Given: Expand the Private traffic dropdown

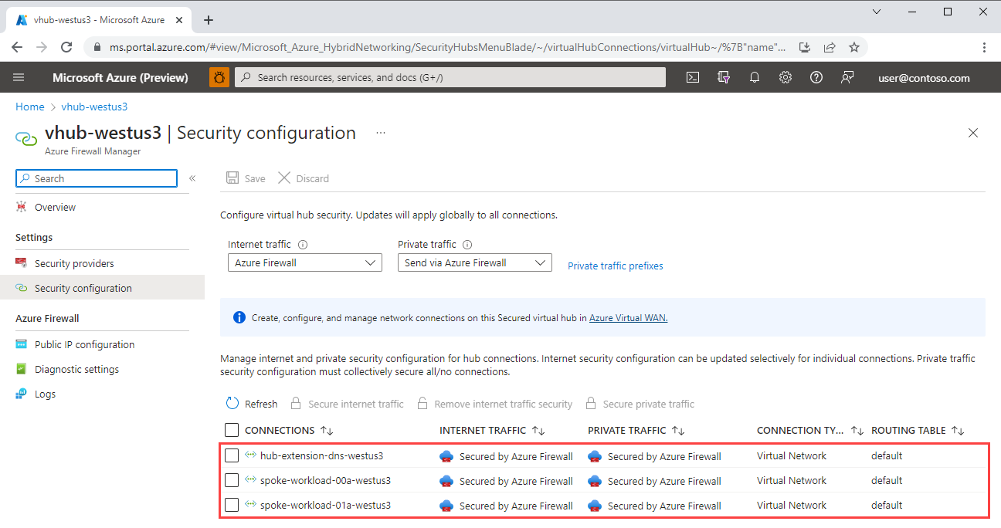Looking at the screenshot, I should [x=474, y=262].
